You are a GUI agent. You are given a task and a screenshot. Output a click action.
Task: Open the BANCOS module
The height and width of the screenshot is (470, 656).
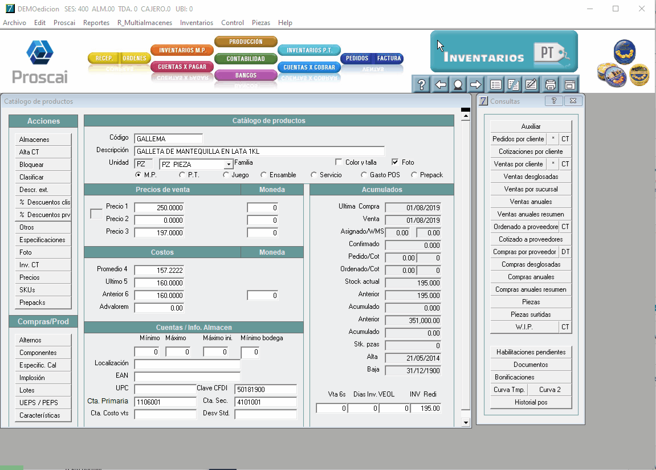(x=246, y=75)
